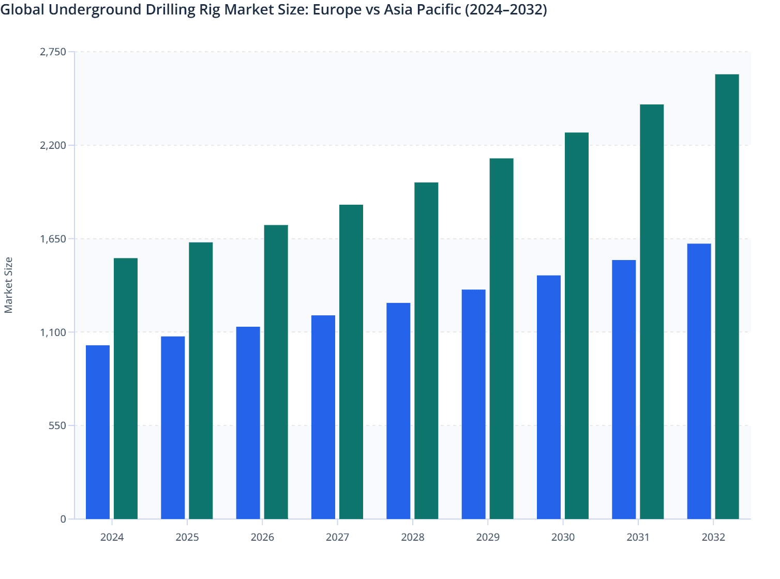Image resolution: width=780 pixels, height=579 pixels.
Task: Click the 0 baseline label on the y-axis
Action: coord(63,520)
